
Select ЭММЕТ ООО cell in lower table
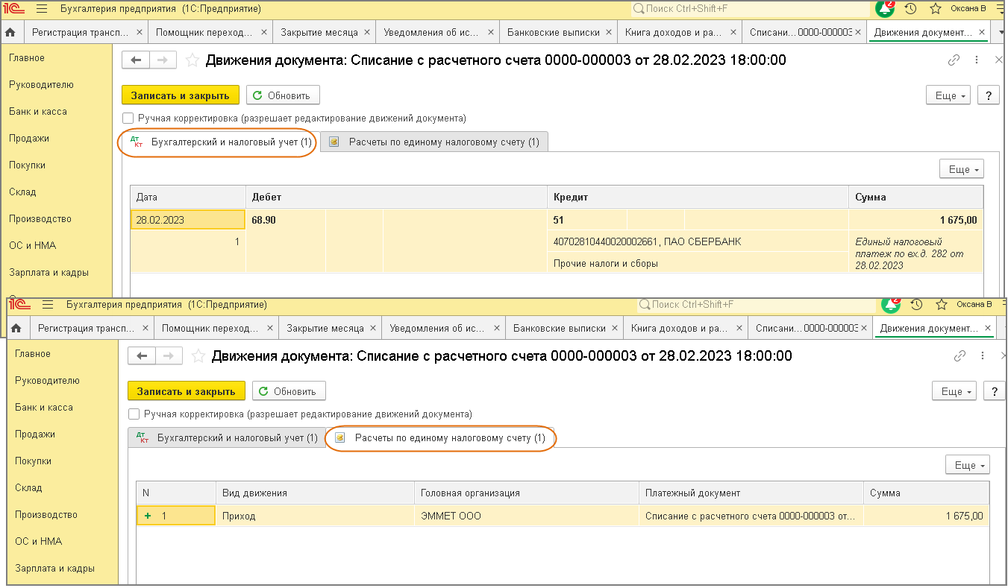[527, 516]
